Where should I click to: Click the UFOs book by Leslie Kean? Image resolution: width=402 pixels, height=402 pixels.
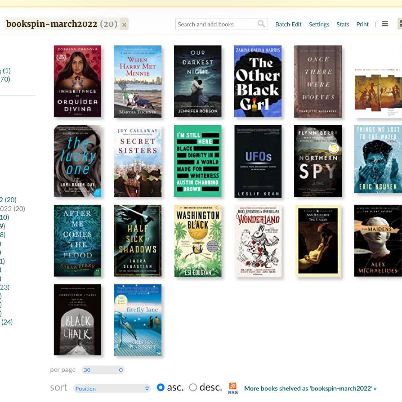pos(258,161)
